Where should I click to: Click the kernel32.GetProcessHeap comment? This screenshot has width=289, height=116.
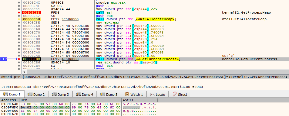click(247, 12)
